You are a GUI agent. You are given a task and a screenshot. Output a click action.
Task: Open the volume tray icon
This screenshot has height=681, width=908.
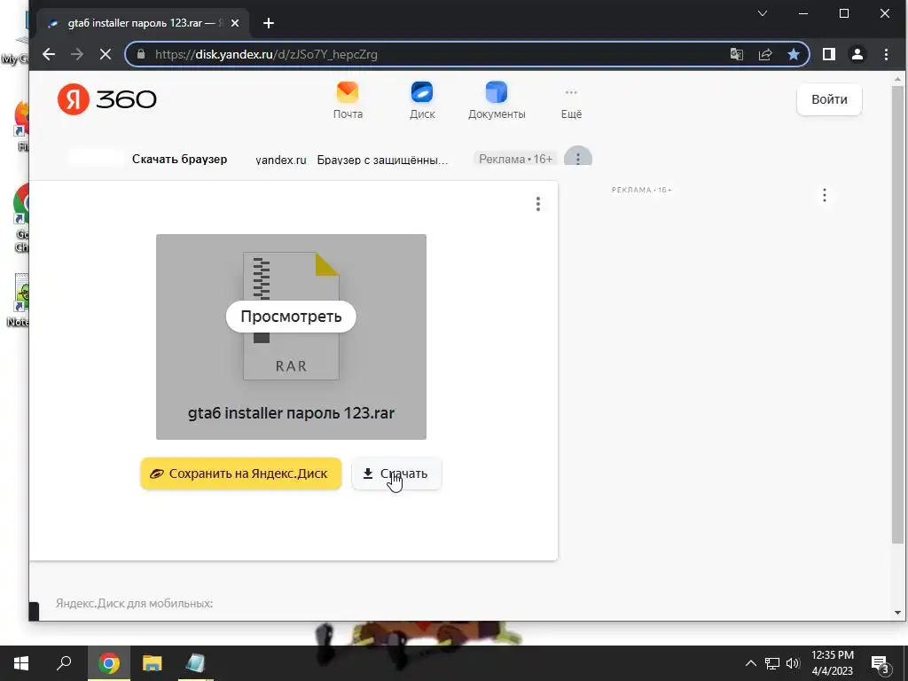tap(793, 663)
